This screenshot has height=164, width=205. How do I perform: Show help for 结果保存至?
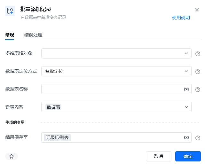[x=198, y=138]
